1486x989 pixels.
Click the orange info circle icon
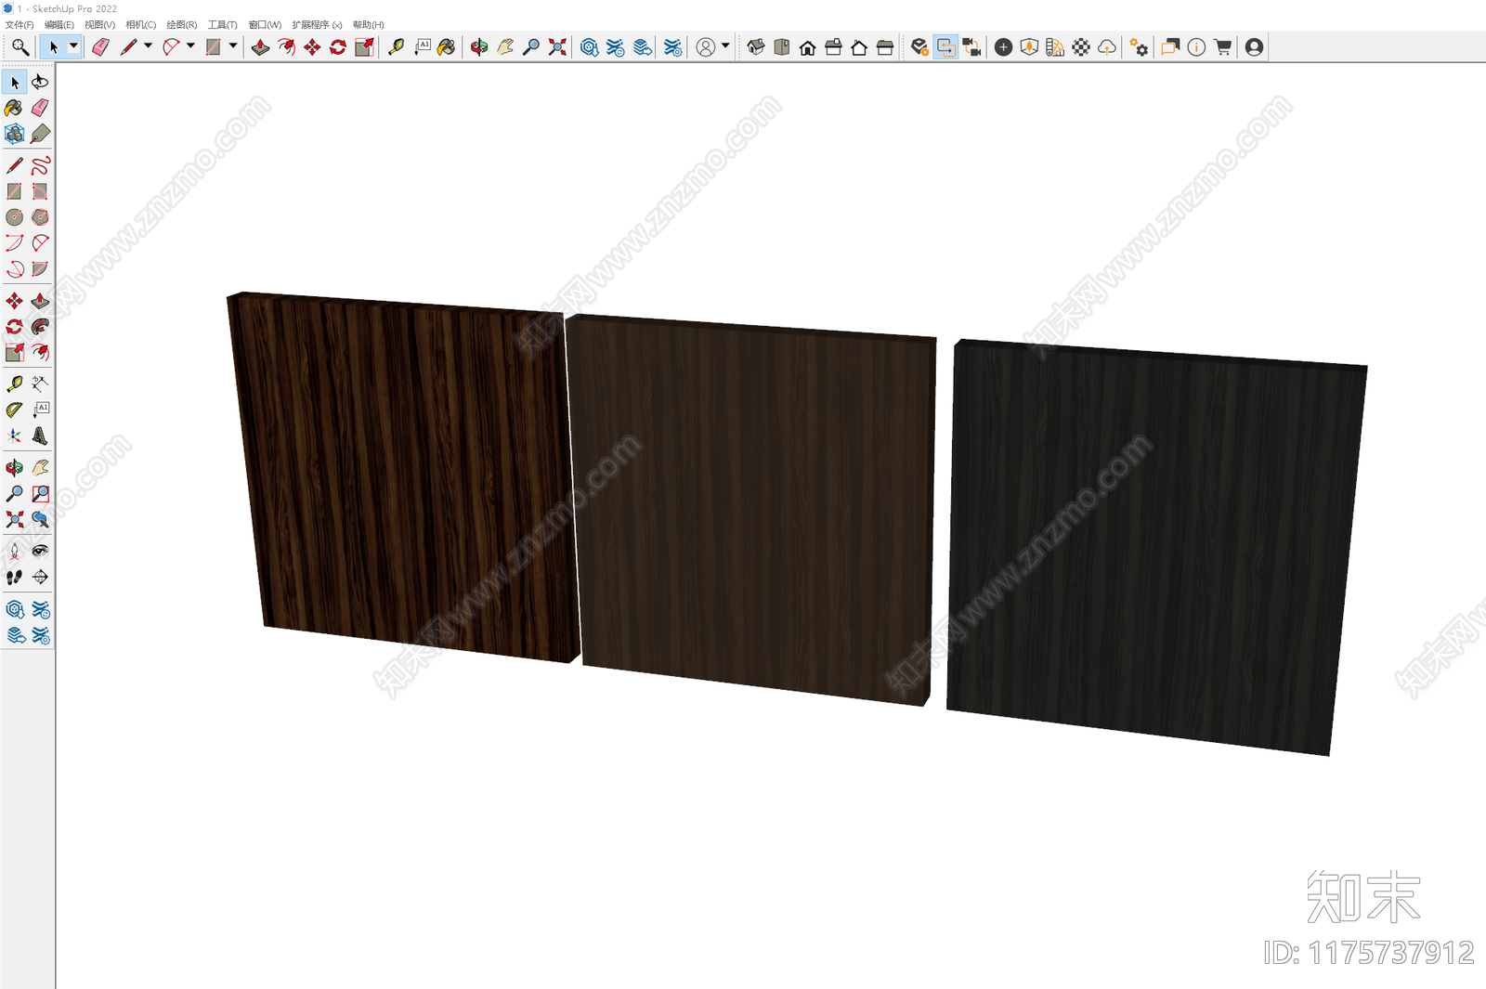click(x=1196, y=46)
